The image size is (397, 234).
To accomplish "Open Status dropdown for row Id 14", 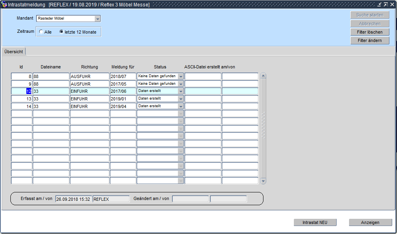I will [x=181, y=106].
